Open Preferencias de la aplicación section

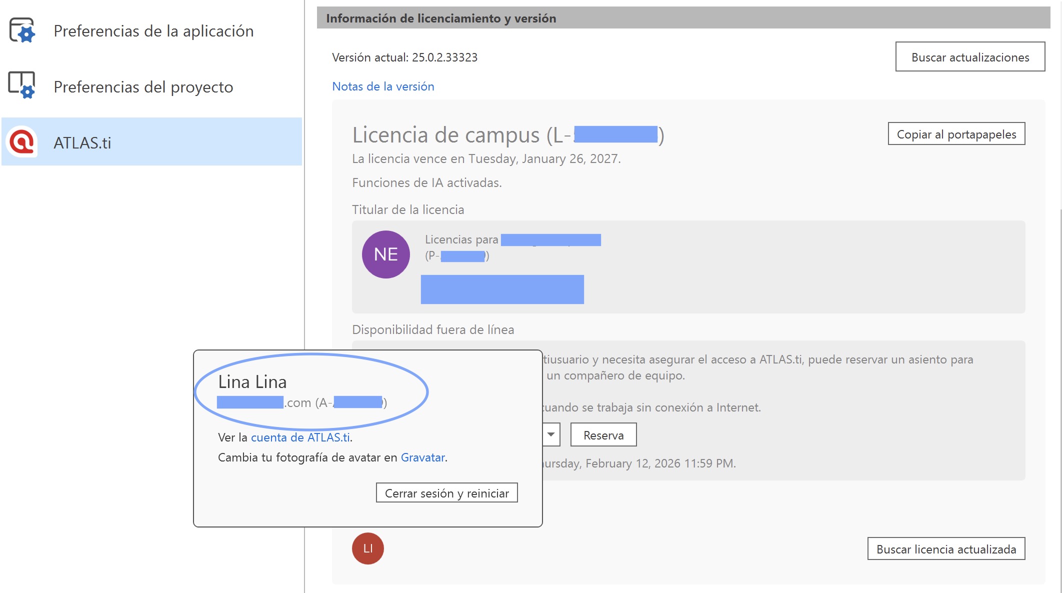(x=153, y=31)
